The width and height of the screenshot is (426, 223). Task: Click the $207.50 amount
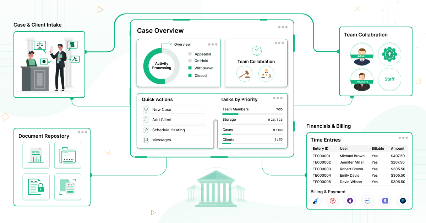(398, 162)
